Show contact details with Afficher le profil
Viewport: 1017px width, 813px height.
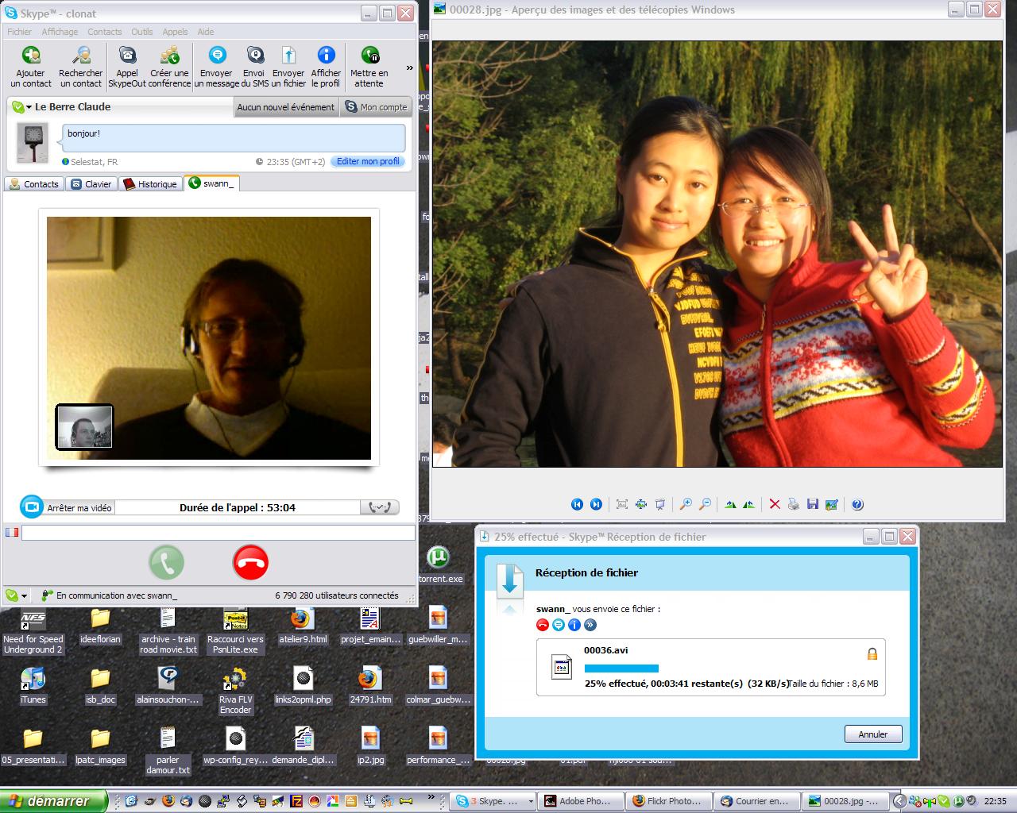click(326, 67)
